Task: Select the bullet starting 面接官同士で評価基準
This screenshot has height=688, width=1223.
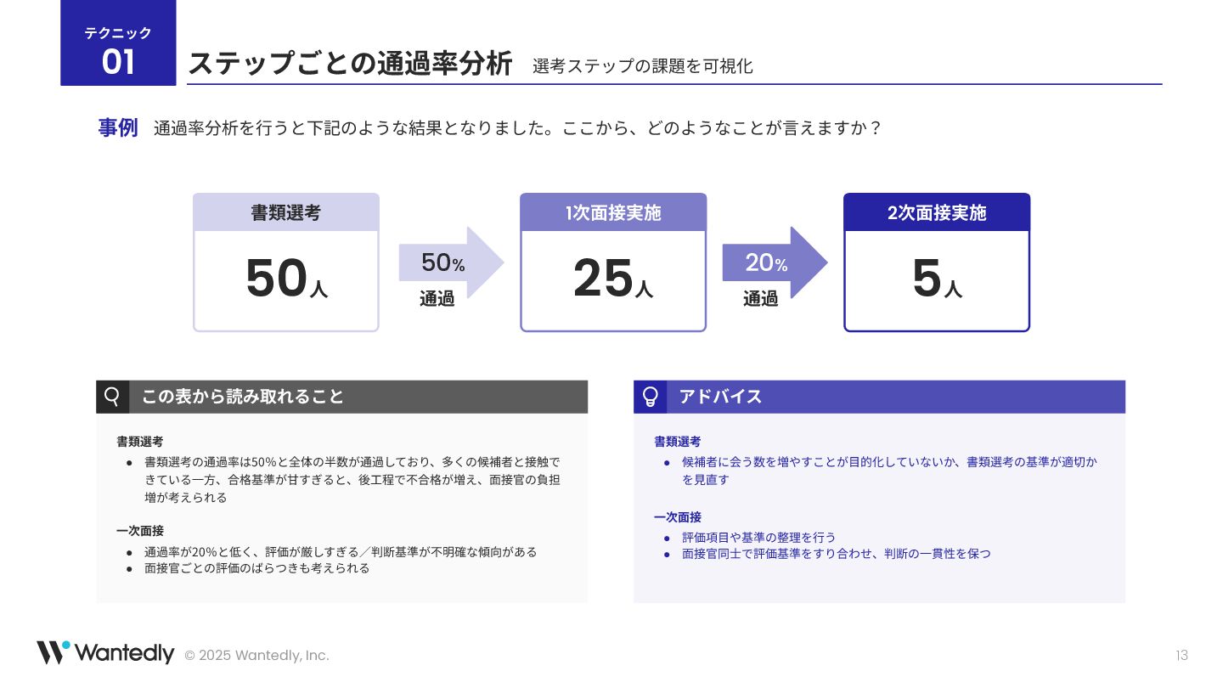Action: 837,554
